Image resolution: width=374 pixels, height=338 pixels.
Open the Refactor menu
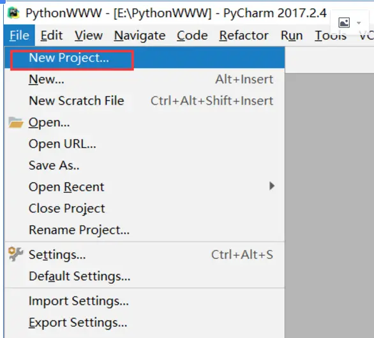[x=244, y=36]
